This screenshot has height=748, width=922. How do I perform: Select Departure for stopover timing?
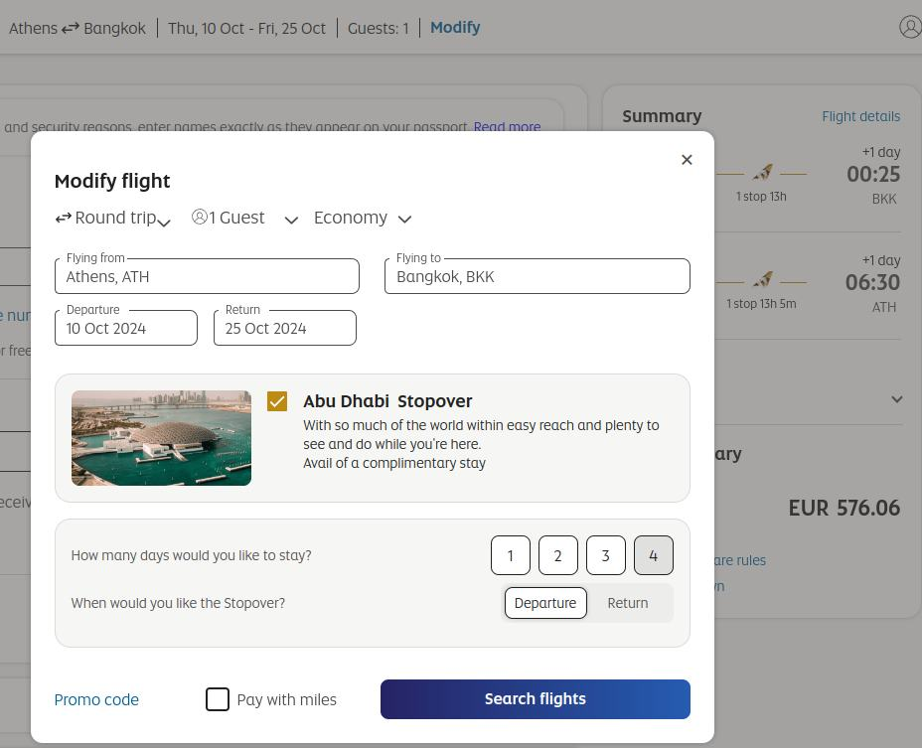click(544, 603)
